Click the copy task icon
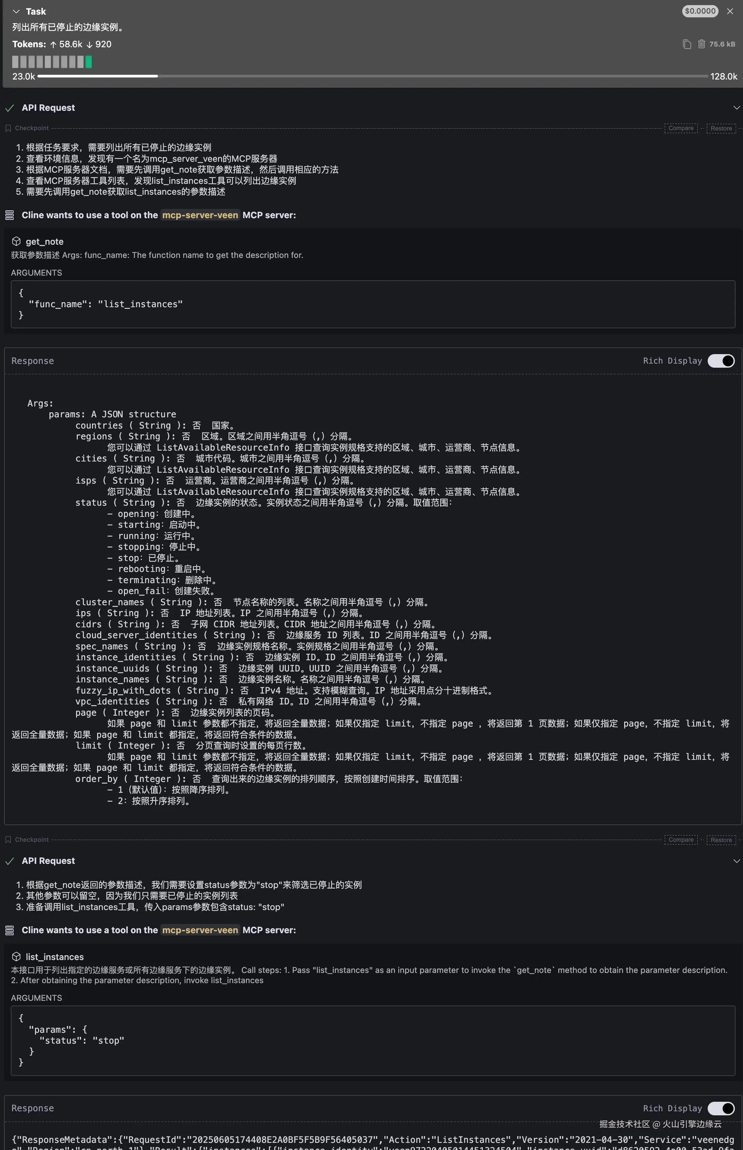 click(x=687, y=45)
